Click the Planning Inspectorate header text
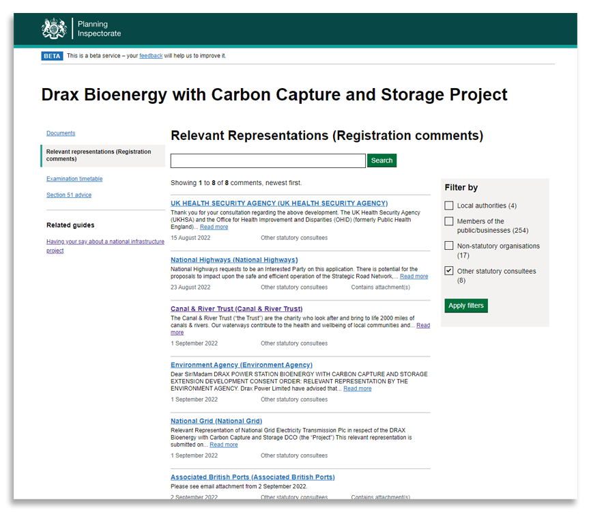 [x=99, y=29]
